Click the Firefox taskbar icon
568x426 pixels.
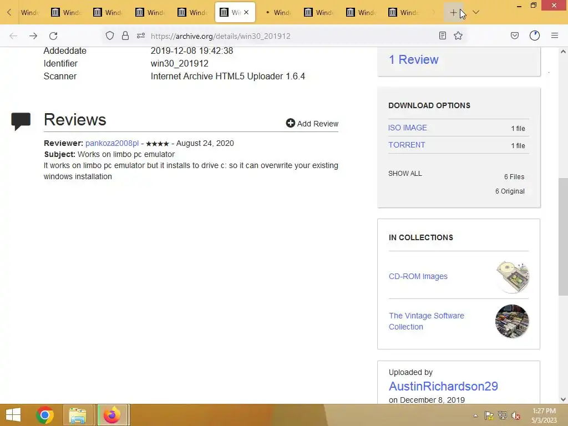[112, 415]
